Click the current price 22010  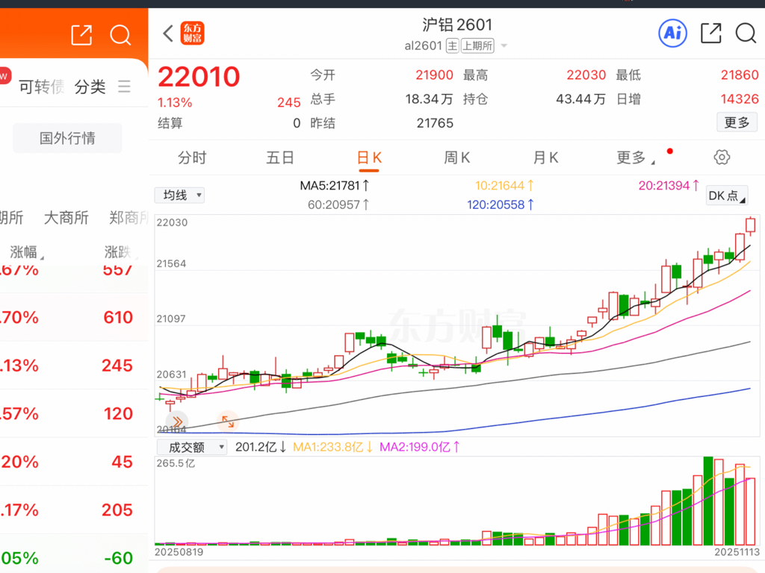[x=199, y=77]
